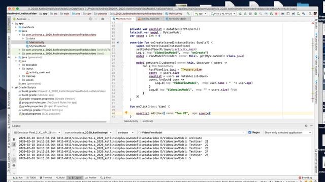Select the MainActivity.kt editor tab
This screenshot has width=325, height=182.
point(123,19)
